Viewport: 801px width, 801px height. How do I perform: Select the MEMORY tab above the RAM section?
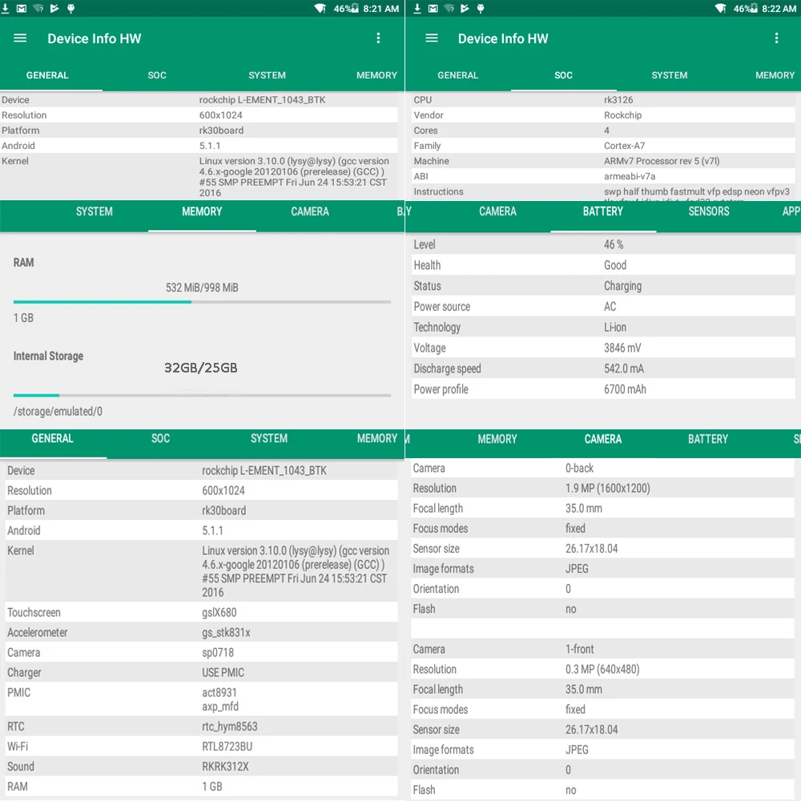coord(203,211)
